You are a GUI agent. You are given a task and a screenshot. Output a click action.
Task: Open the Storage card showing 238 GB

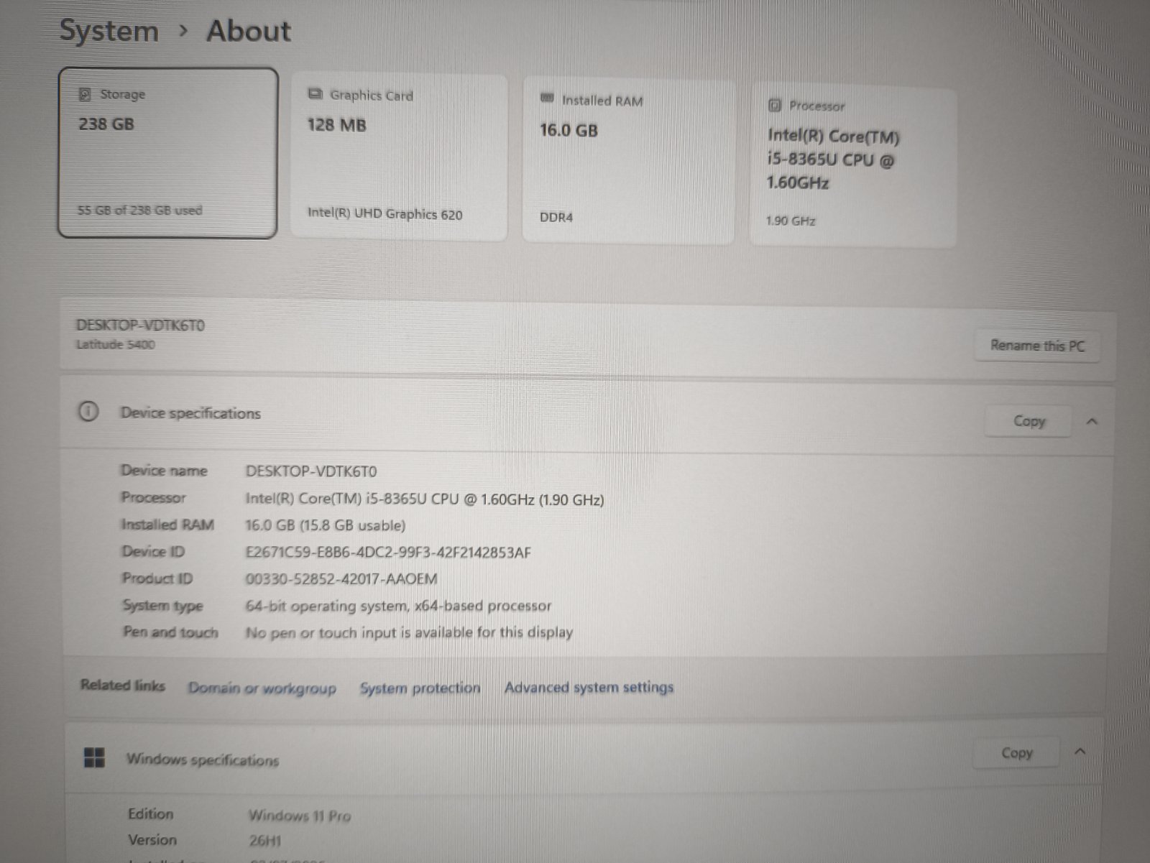(167, 152)
